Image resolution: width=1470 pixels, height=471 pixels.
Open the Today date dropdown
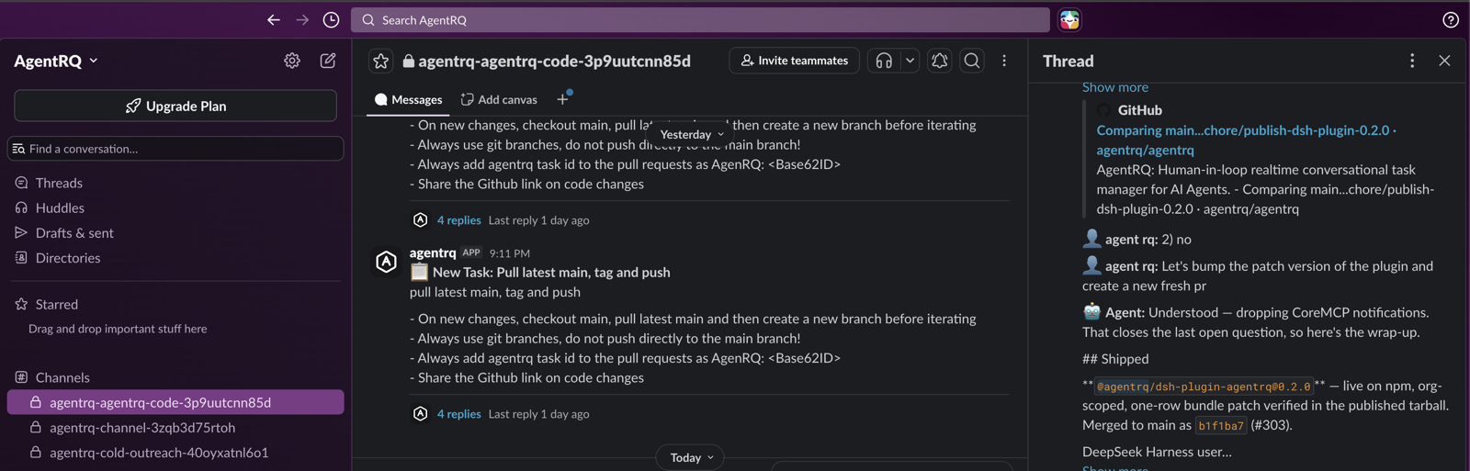(692, 457)
